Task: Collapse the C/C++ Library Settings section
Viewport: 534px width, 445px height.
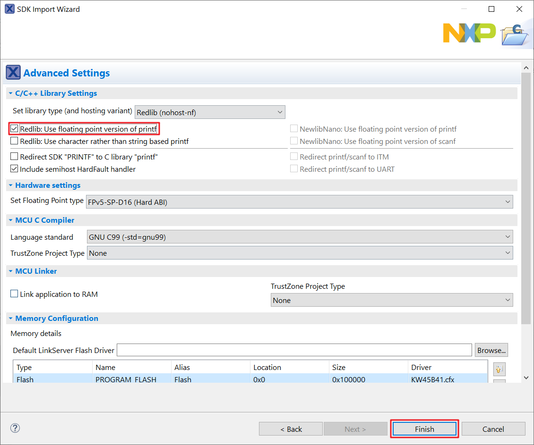Action: [x=10, y=93]
